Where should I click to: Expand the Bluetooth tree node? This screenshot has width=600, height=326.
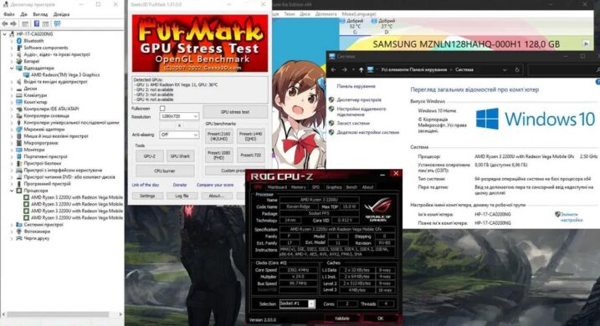[12, 40]
